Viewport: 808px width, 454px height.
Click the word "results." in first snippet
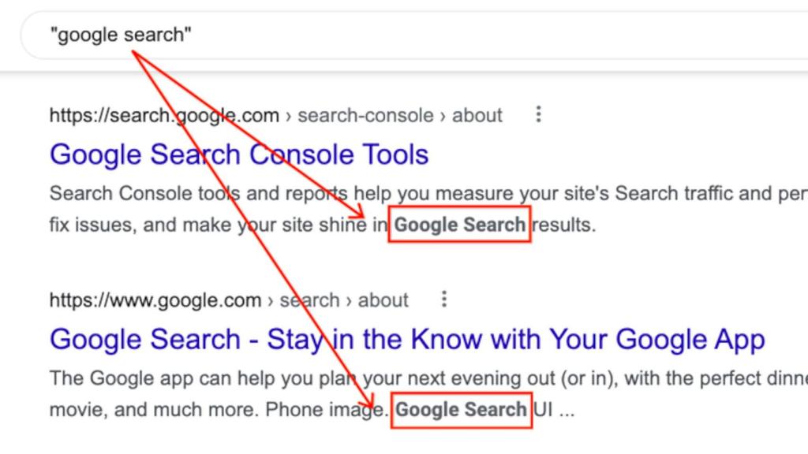[x=563, y=225]
